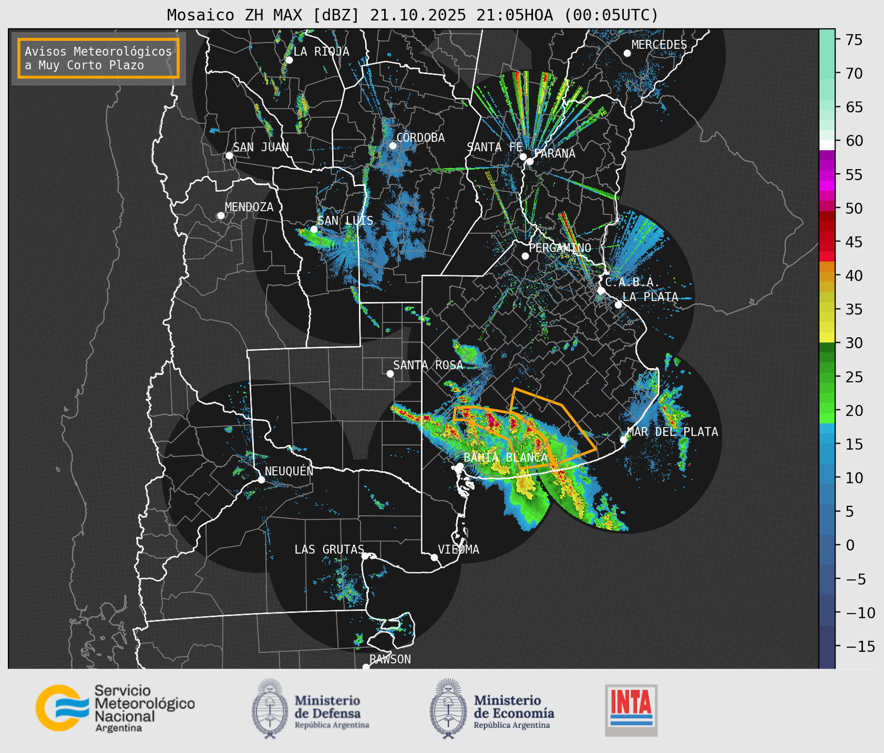Click the LA PLATA city label

point(650,297)
